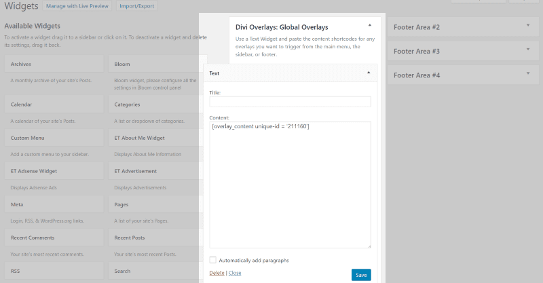Expand Footer Area #3 panel
This screenshot has height=283, width=543.
pos(527,51)
